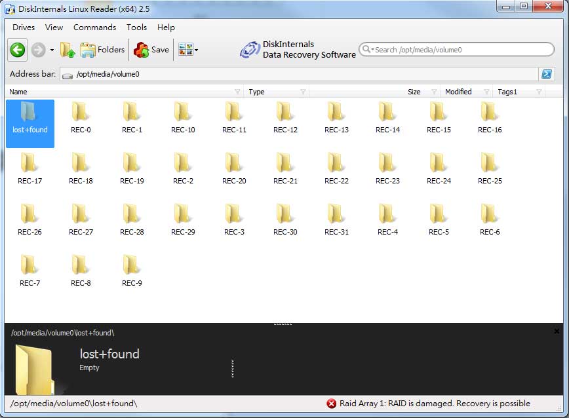Open the Modified column filter
The height and width of the screenshot is (418, 569).
coord(486,92)
